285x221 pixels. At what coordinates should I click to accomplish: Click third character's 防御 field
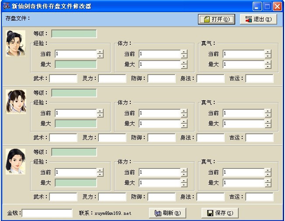tap(161, 197)
